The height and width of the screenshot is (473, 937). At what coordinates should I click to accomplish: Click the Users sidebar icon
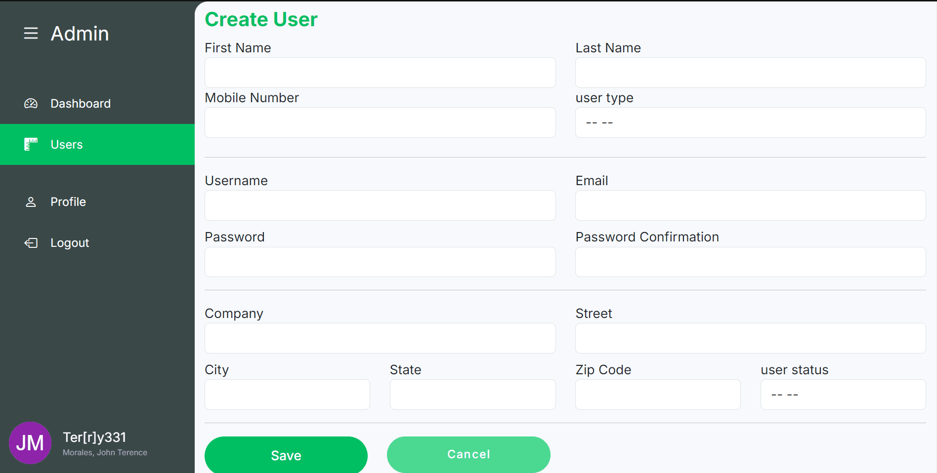click(x=31, y=144)
